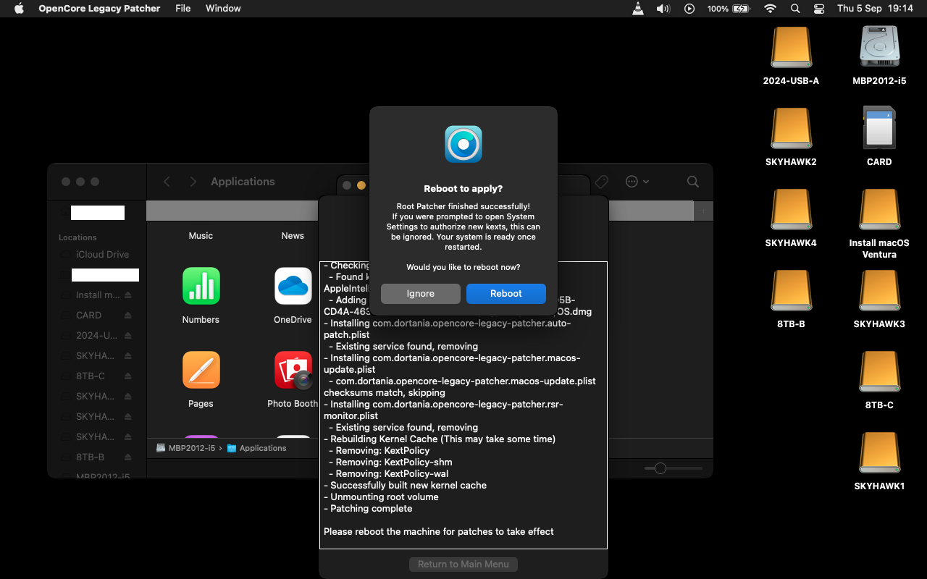Screen dimensions: 927x579
Task: Click 'Please reboot the machine' log text
Action: click(x=439, y=532)
